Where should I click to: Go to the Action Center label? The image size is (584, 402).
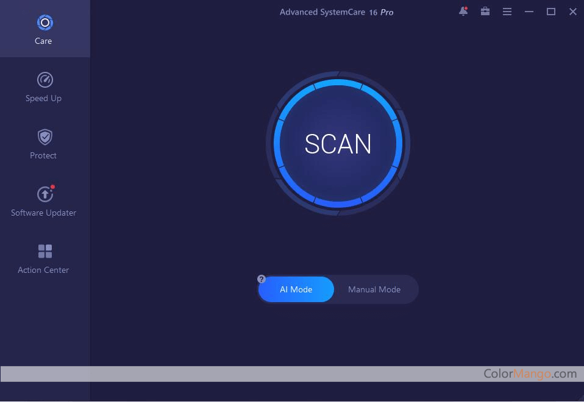tap(43, 270)
